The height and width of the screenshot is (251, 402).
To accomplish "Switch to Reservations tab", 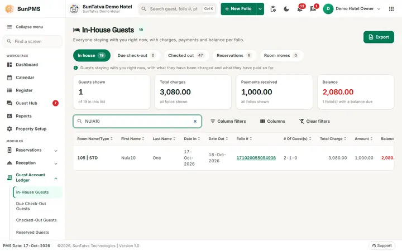I will point(234,55).
